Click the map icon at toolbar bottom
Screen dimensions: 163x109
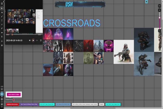point(2,104)
